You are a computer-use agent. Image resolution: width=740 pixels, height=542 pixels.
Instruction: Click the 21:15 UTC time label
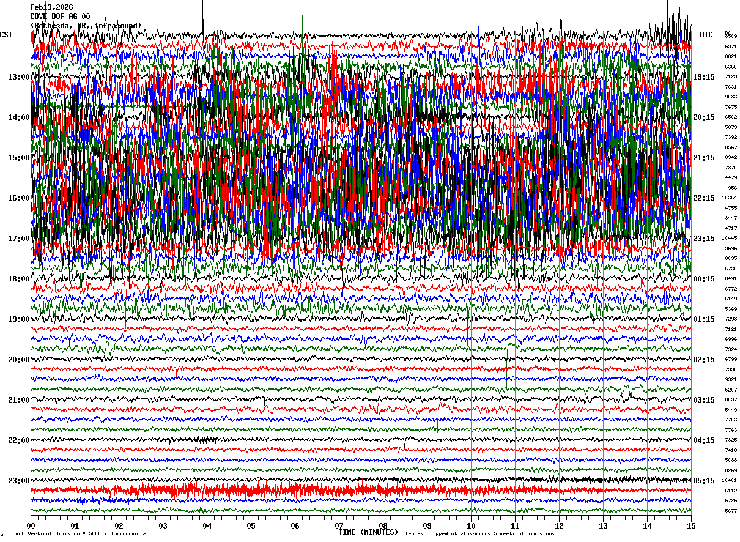(x=704, y=158)
